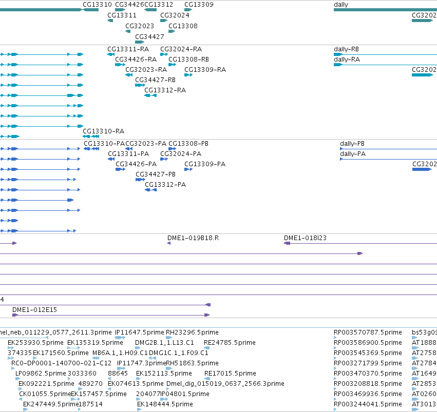Click protein CG13311-PA
The image size is (437, 412).
(x=128, y=154)
